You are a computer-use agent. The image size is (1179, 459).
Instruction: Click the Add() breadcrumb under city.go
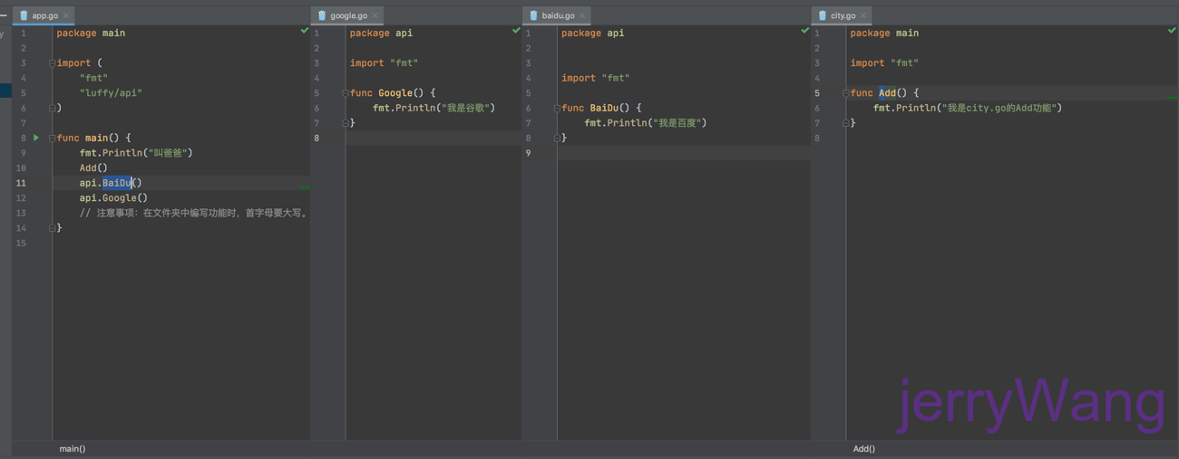(863, 449)
